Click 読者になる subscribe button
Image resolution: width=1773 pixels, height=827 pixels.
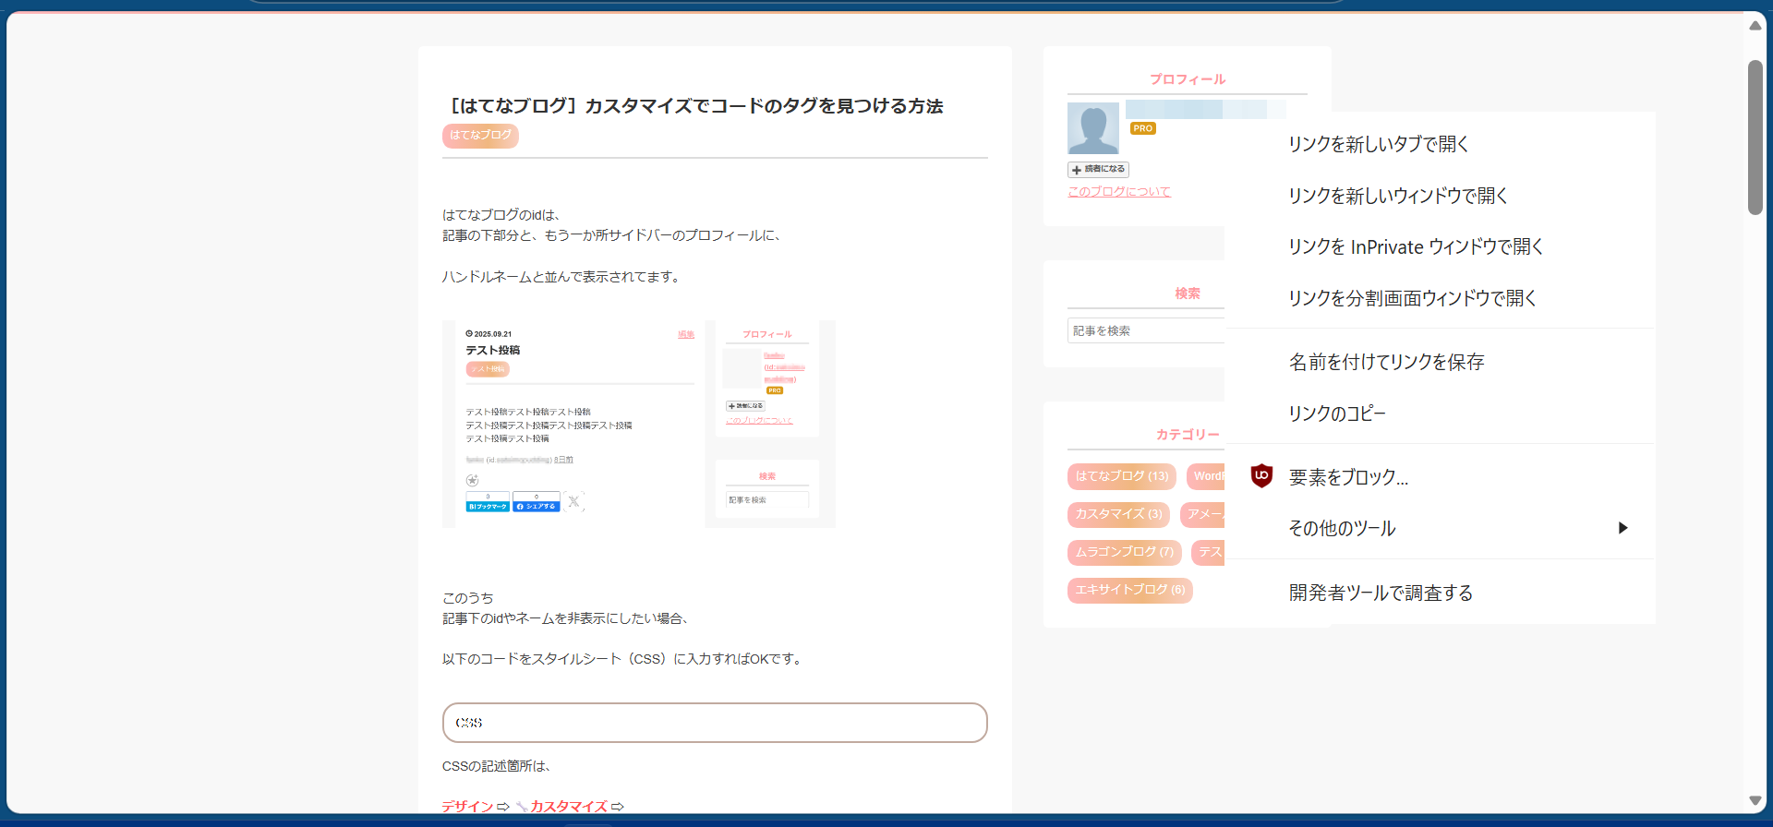tap(1098, 170)
